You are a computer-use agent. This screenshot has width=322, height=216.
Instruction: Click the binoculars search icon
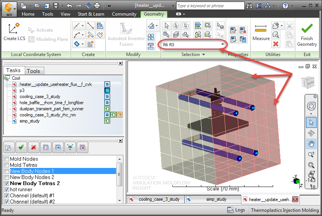249,6
